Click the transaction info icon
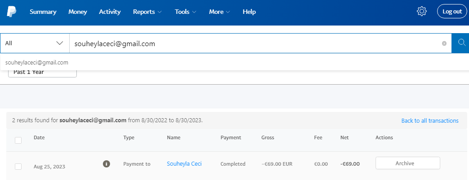This screenshot has width=469, height=180. point(106,164)
